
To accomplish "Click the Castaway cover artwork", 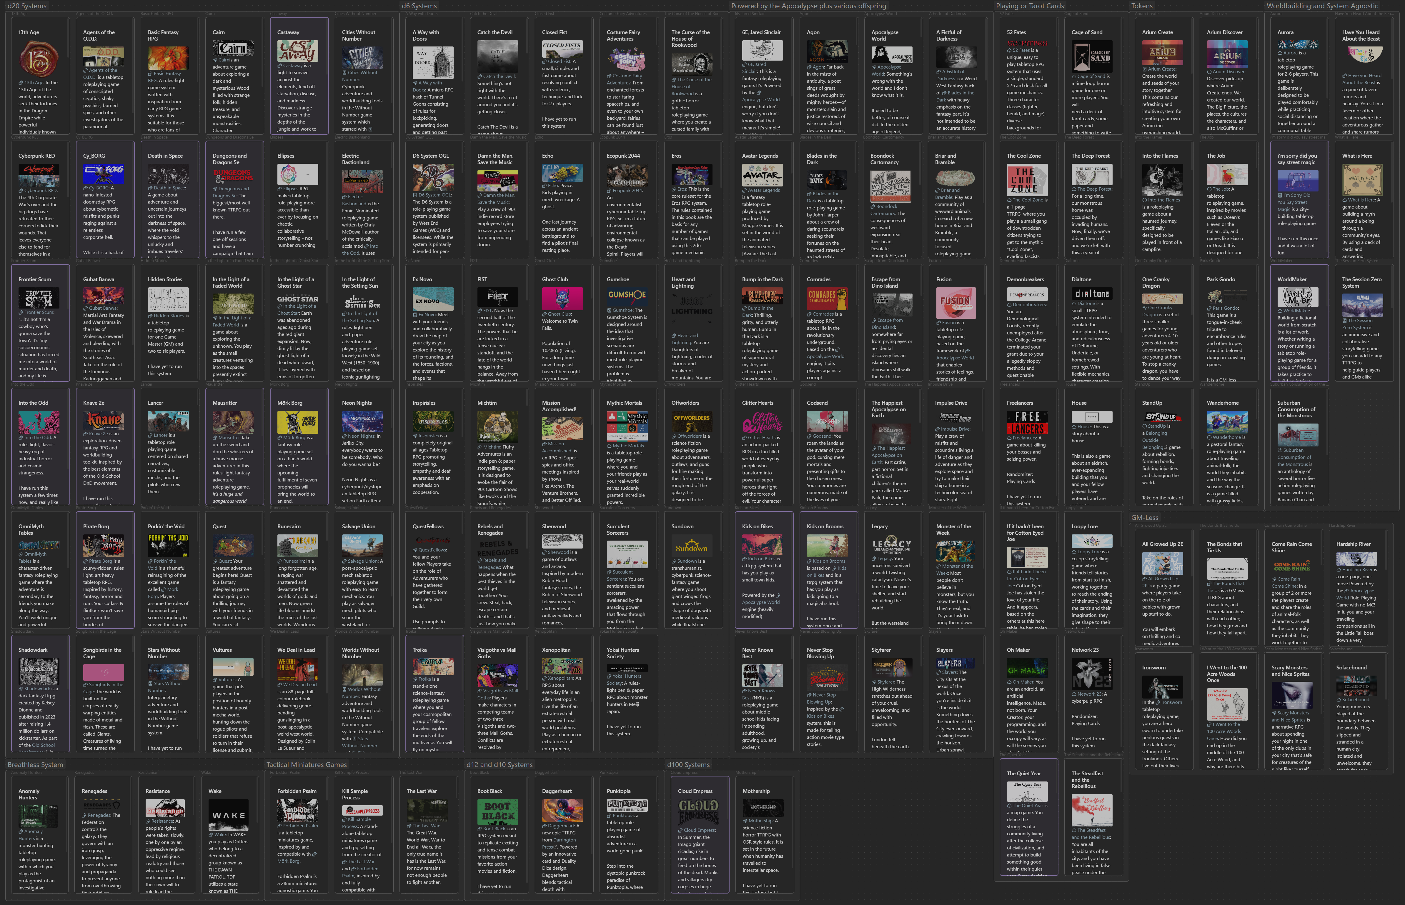I will 298,51.
